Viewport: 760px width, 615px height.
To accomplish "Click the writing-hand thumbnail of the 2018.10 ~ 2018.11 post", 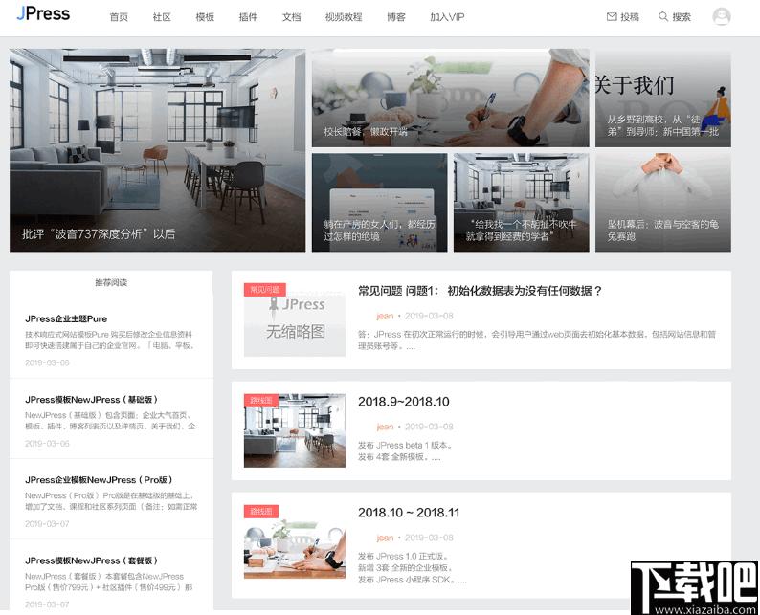I will pos(295,542).
